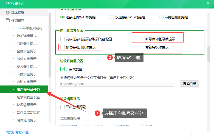This screenshot has height=137, width=214.
Task: Toggle 完成任务时提示获取到的经验值 checkbox
Action: [63, 39]
